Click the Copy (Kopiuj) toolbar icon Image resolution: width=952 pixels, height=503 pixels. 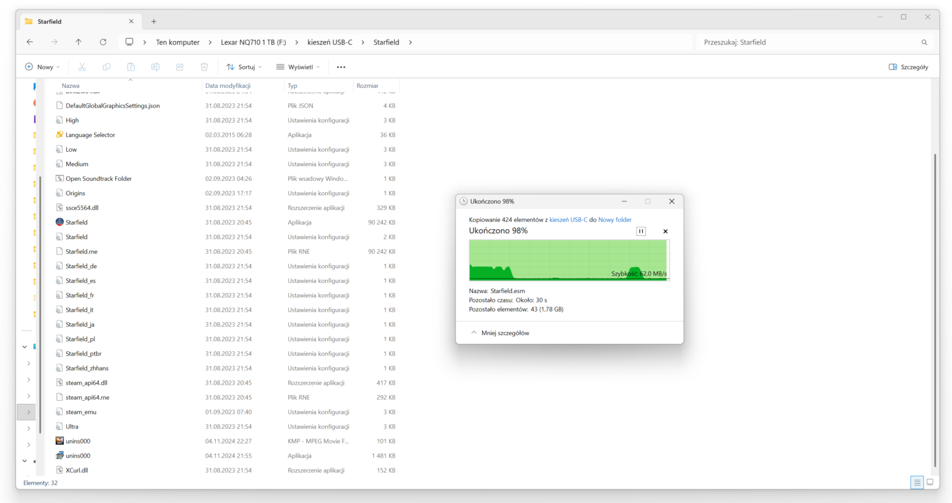[107, 66]
